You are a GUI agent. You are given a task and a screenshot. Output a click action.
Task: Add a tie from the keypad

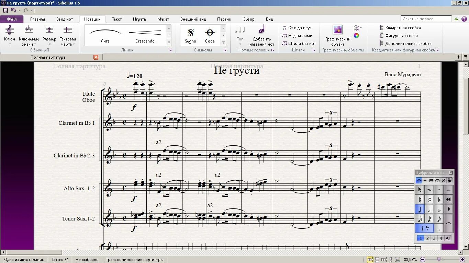[x=448, y=224]
